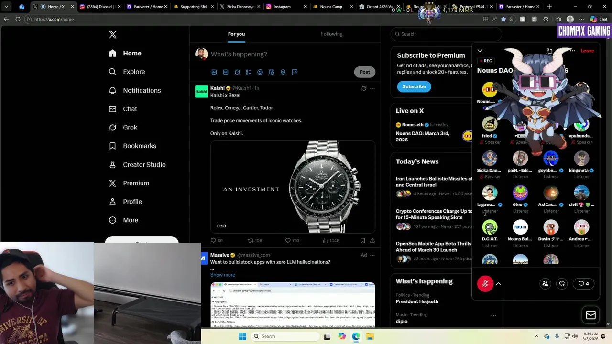
Task: Send a heart reaction in the space
Action: point(562,284)
